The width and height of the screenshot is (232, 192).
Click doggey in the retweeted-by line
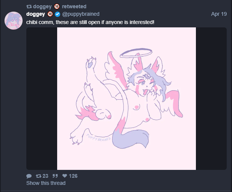(x=42, y=6)
